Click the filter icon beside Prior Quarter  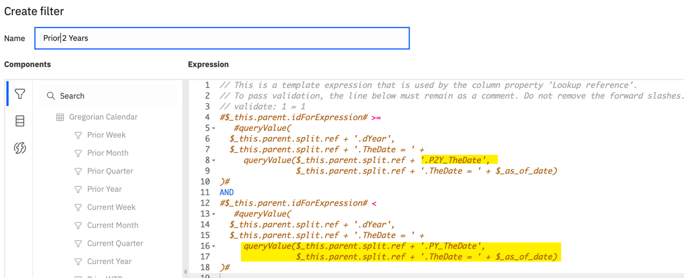coord(78,171)
